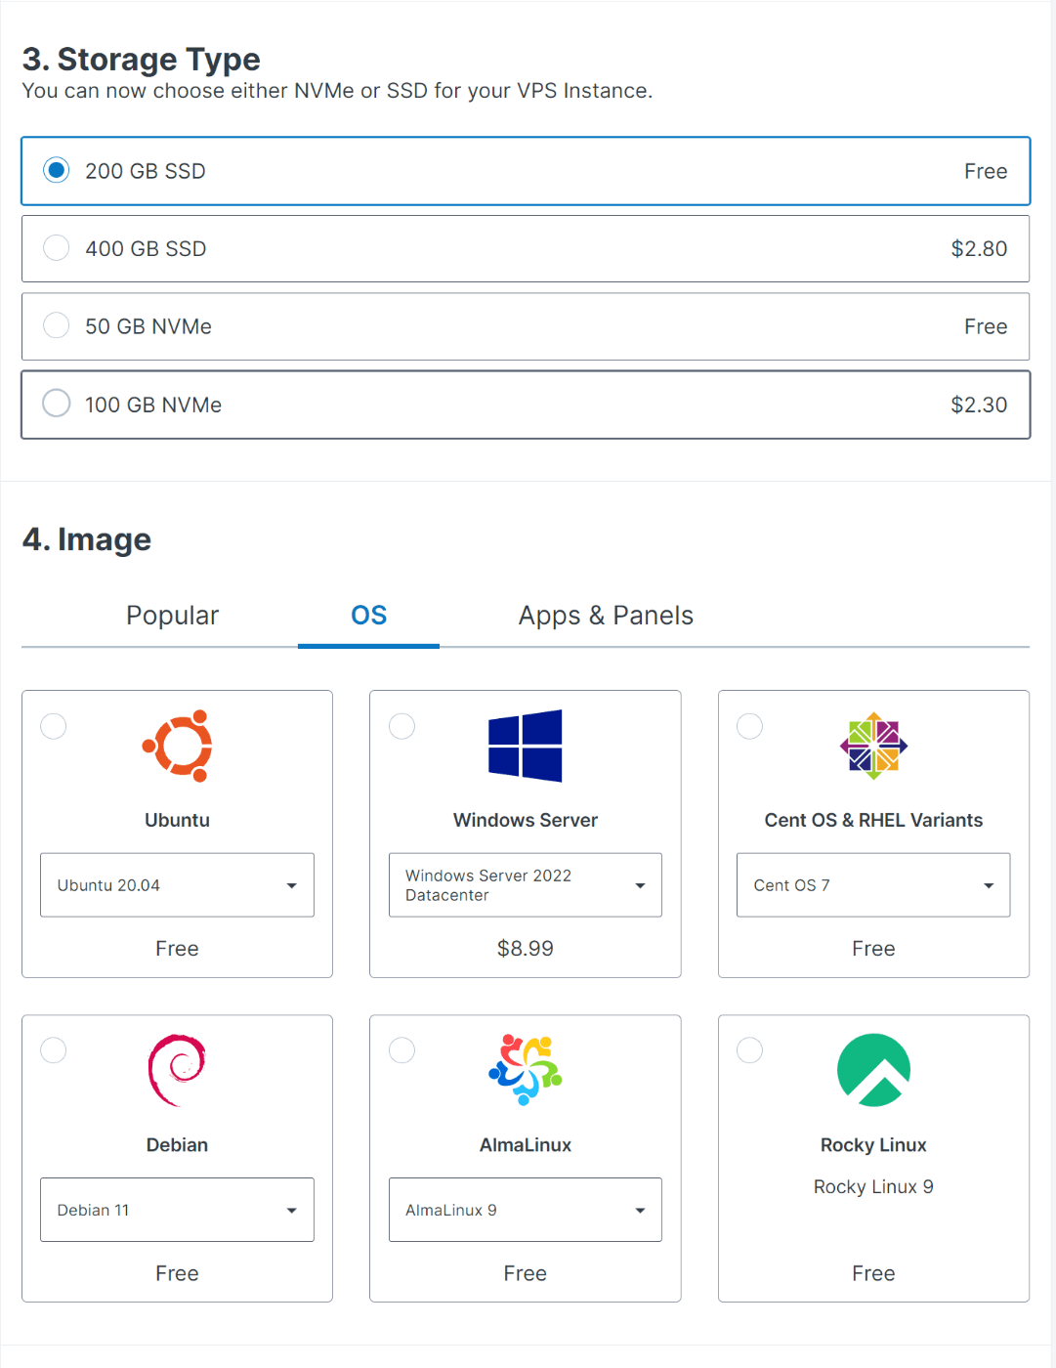Click the Rocky Linux green logo

tap(873, 1070)
